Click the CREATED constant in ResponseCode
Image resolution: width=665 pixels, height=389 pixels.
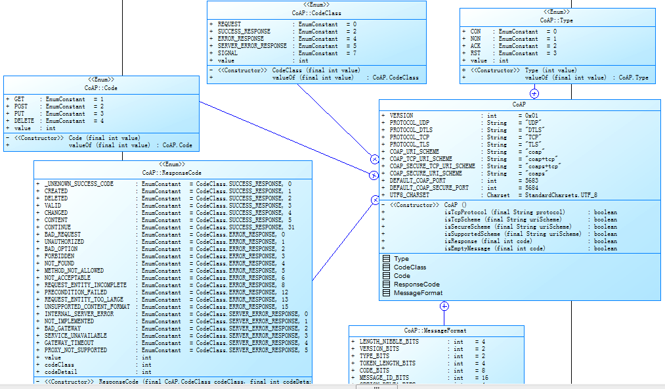pos(163,191)
